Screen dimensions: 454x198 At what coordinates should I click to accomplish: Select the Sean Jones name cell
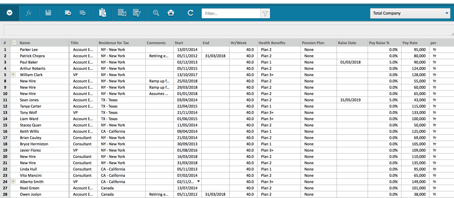click(40, 100)
